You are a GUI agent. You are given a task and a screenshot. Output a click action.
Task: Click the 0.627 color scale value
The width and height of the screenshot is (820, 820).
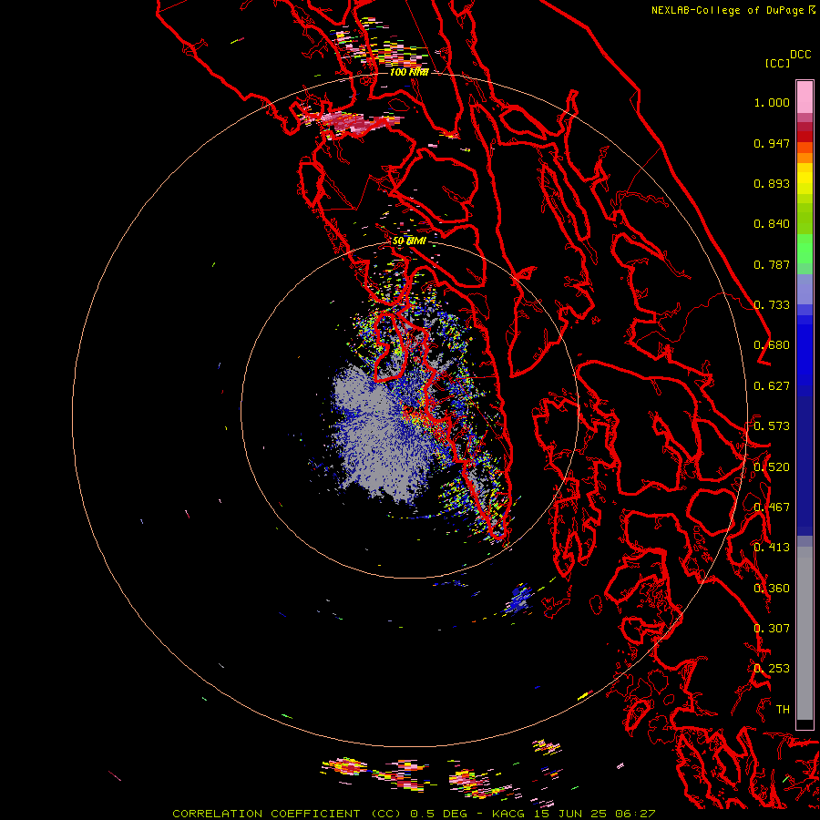coord(772,386)
